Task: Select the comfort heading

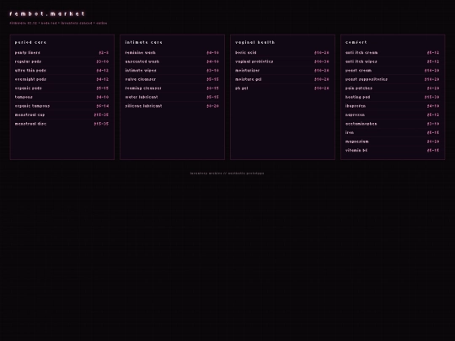Action: tap(356, 42)
